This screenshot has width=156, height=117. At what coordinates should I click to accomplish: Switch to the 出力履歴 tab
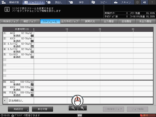point(109,21)
